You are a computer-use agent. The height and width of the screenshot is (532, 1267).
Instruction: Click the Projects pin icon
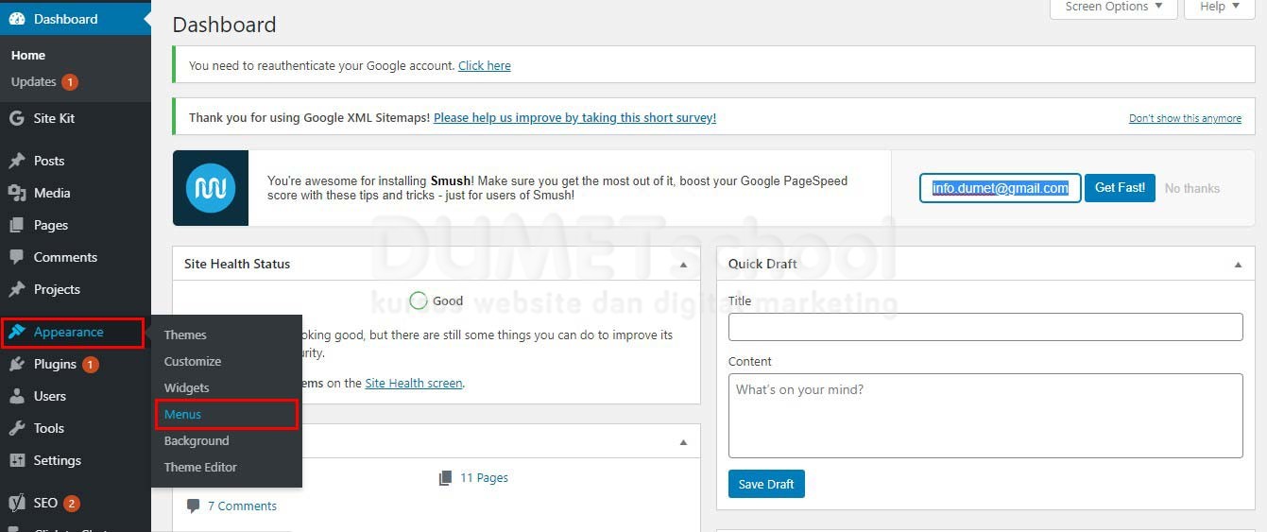pos(17,289)
